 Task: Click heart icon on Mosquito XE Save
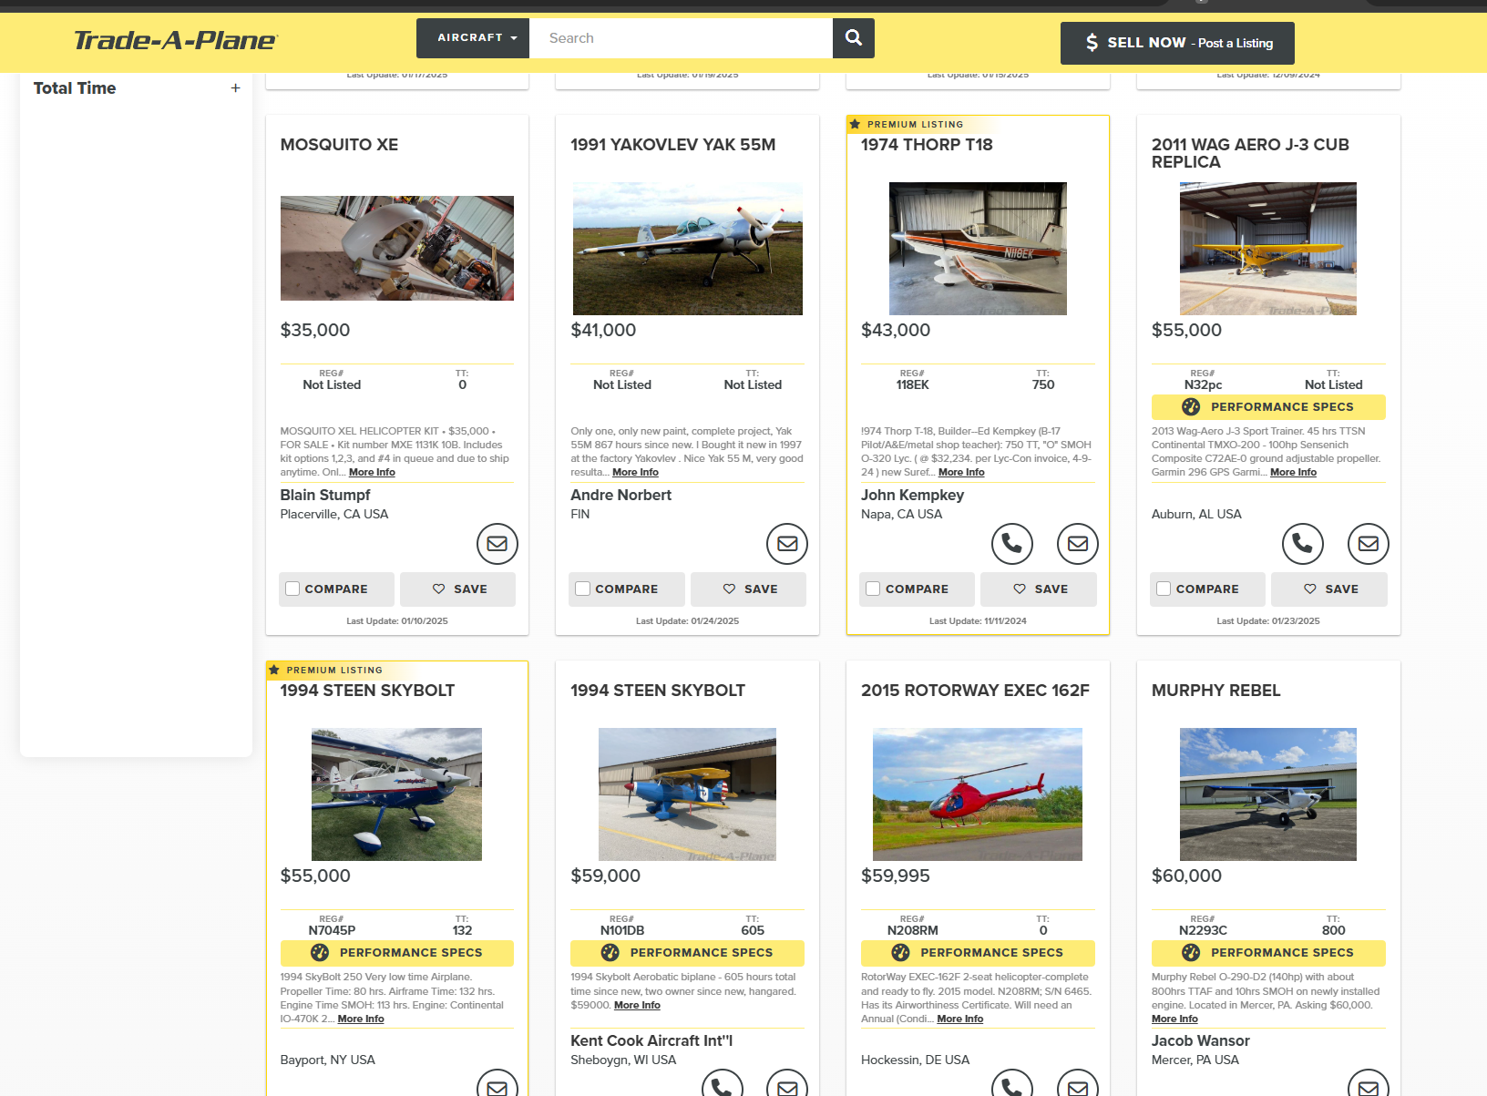[439, 589]
